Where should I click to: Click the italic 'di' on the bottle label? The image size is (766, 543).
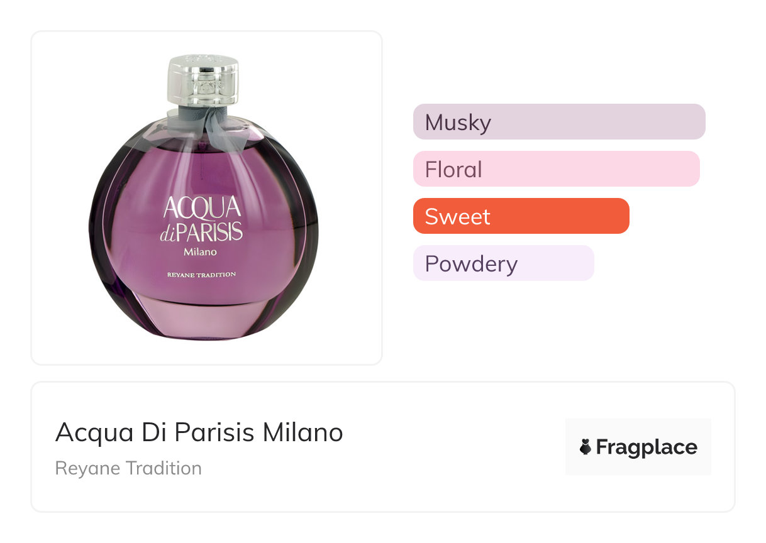click(168, 234)
